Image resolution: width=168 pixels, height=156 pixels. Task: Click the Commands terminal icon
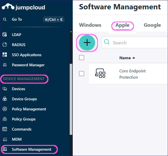click(5, 129)
